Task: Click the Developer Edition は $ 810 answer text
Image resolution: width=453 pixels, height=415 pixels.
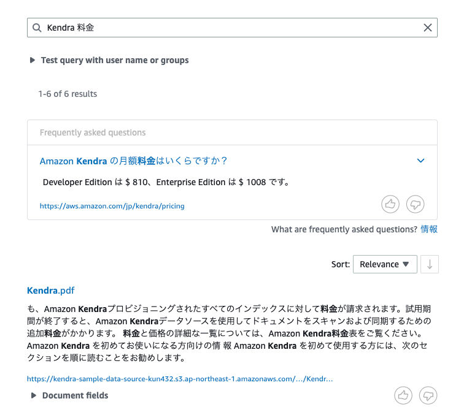Action: click(x=166, y=182)
